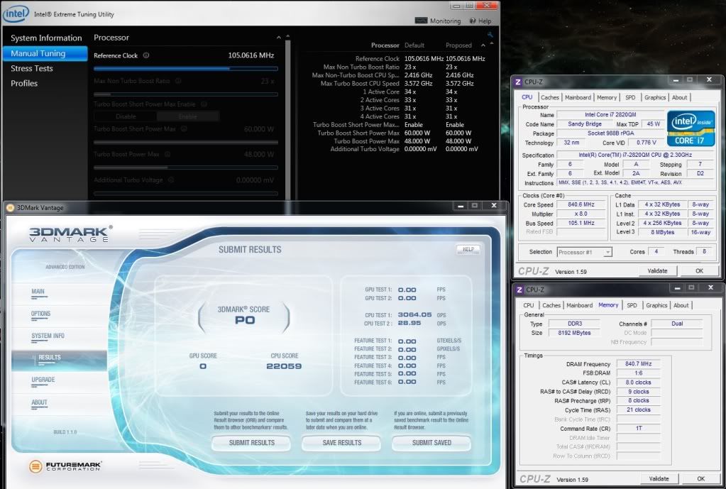The height and width of the screenshot is (489, 726).
Task: Switch to Memory tab in upper CPU-Z window
Action: pyautogui.click(x=607, y=97)
